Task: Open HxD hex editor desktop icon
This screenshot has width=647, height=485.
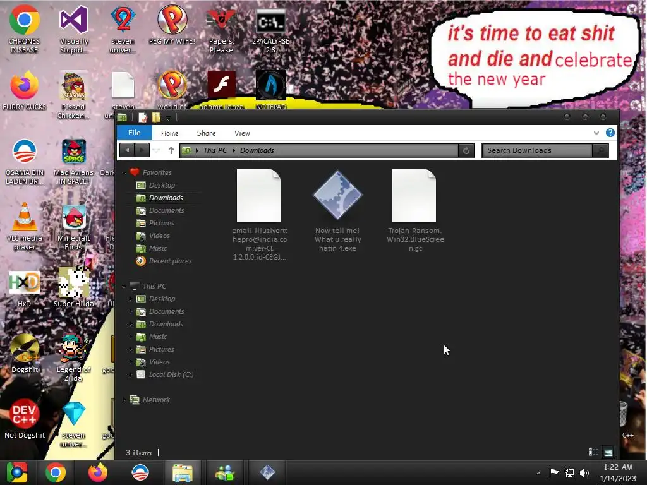Action: point(25,289)
